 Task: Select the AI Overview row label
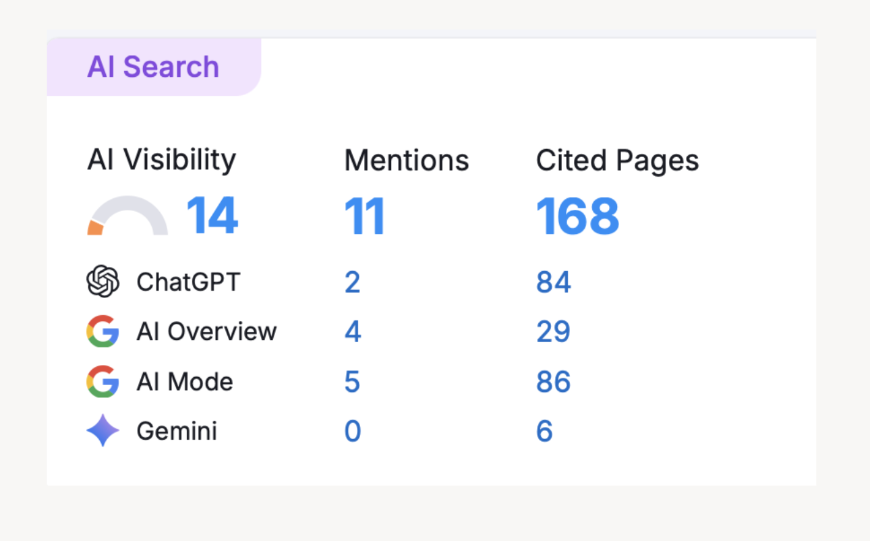(206, 332)
